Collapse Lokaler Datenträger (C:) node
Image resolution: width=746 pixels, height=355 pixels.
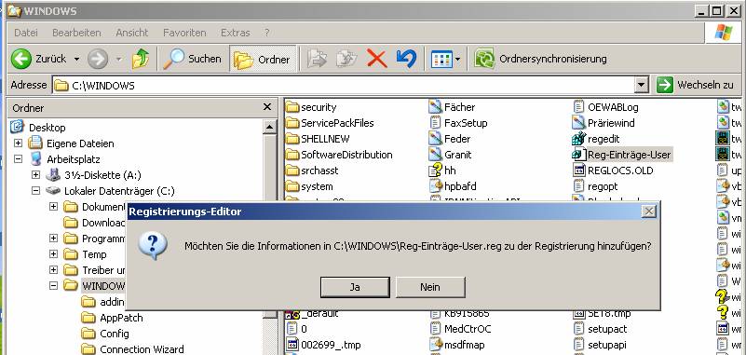35,191
